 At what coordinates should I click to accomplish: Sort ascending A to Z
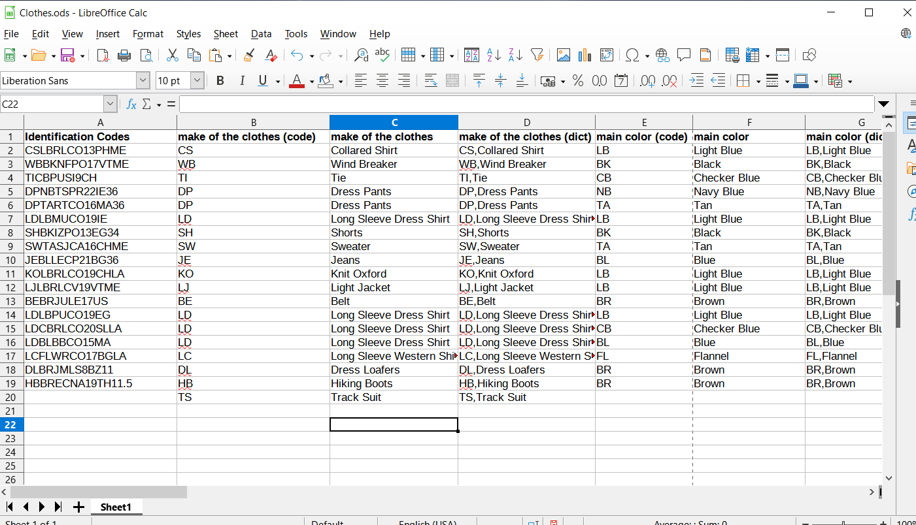494,56
